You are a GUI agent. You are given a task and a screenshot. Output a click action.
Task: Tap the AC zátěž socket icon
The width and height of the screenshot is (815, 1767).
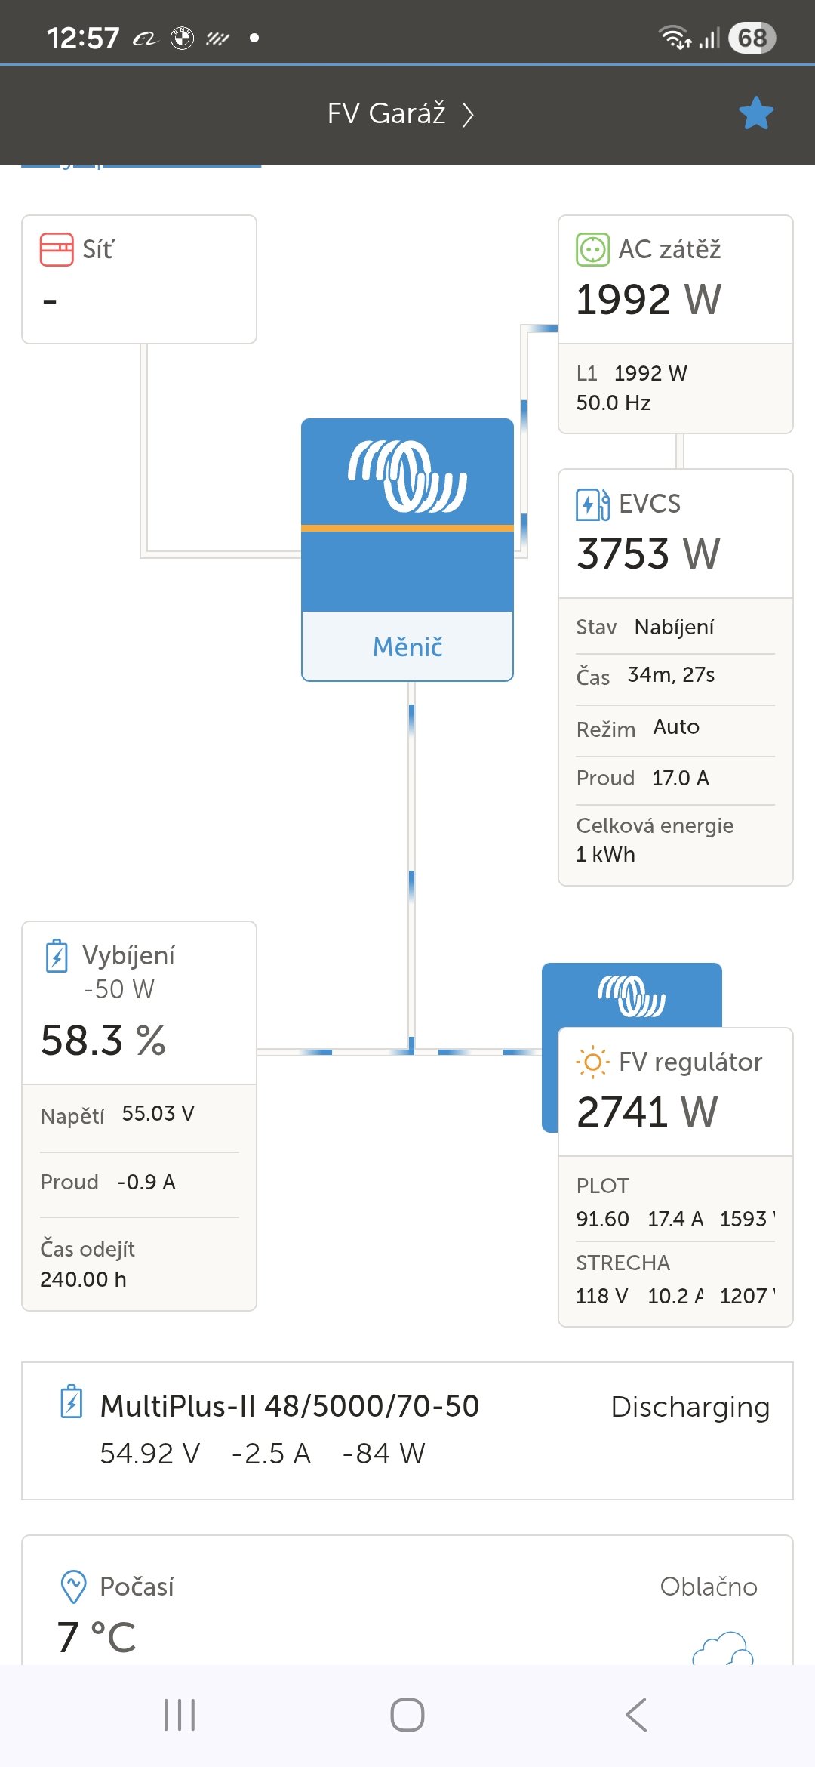[x=592, y=249]
